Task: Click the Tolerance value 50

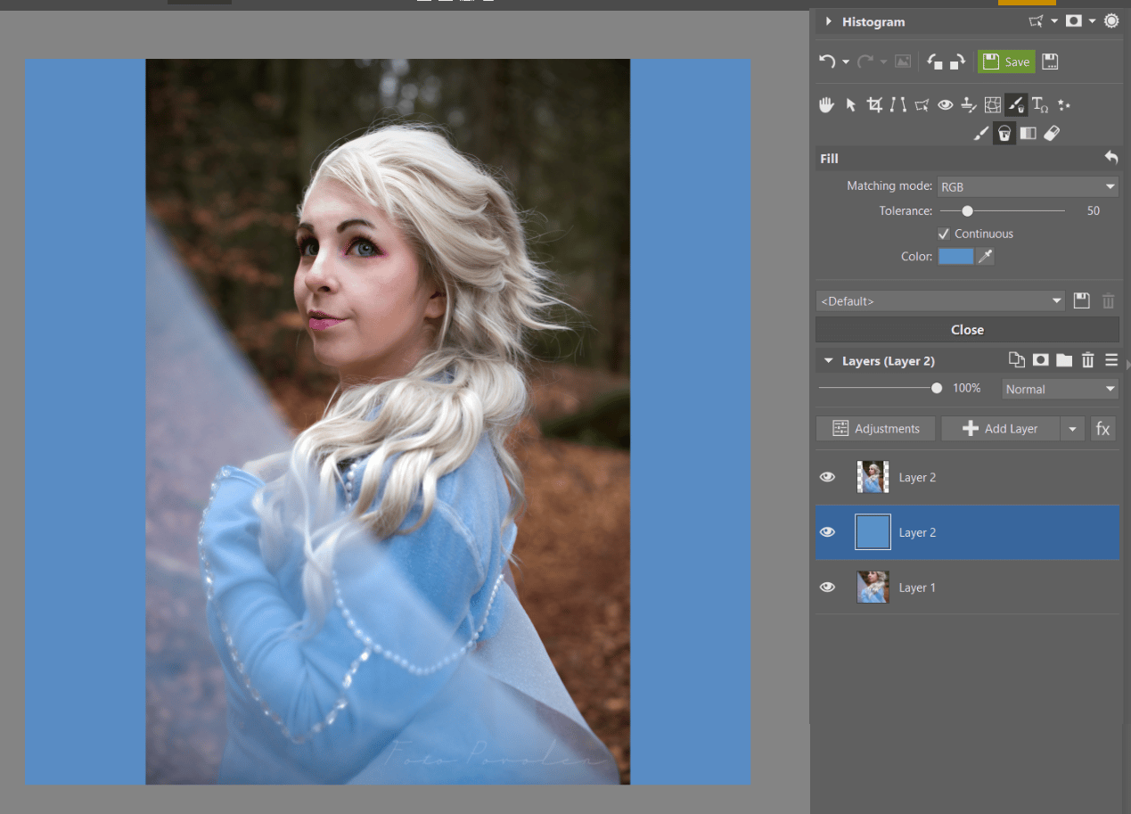Action: (x=1094, y=211)
